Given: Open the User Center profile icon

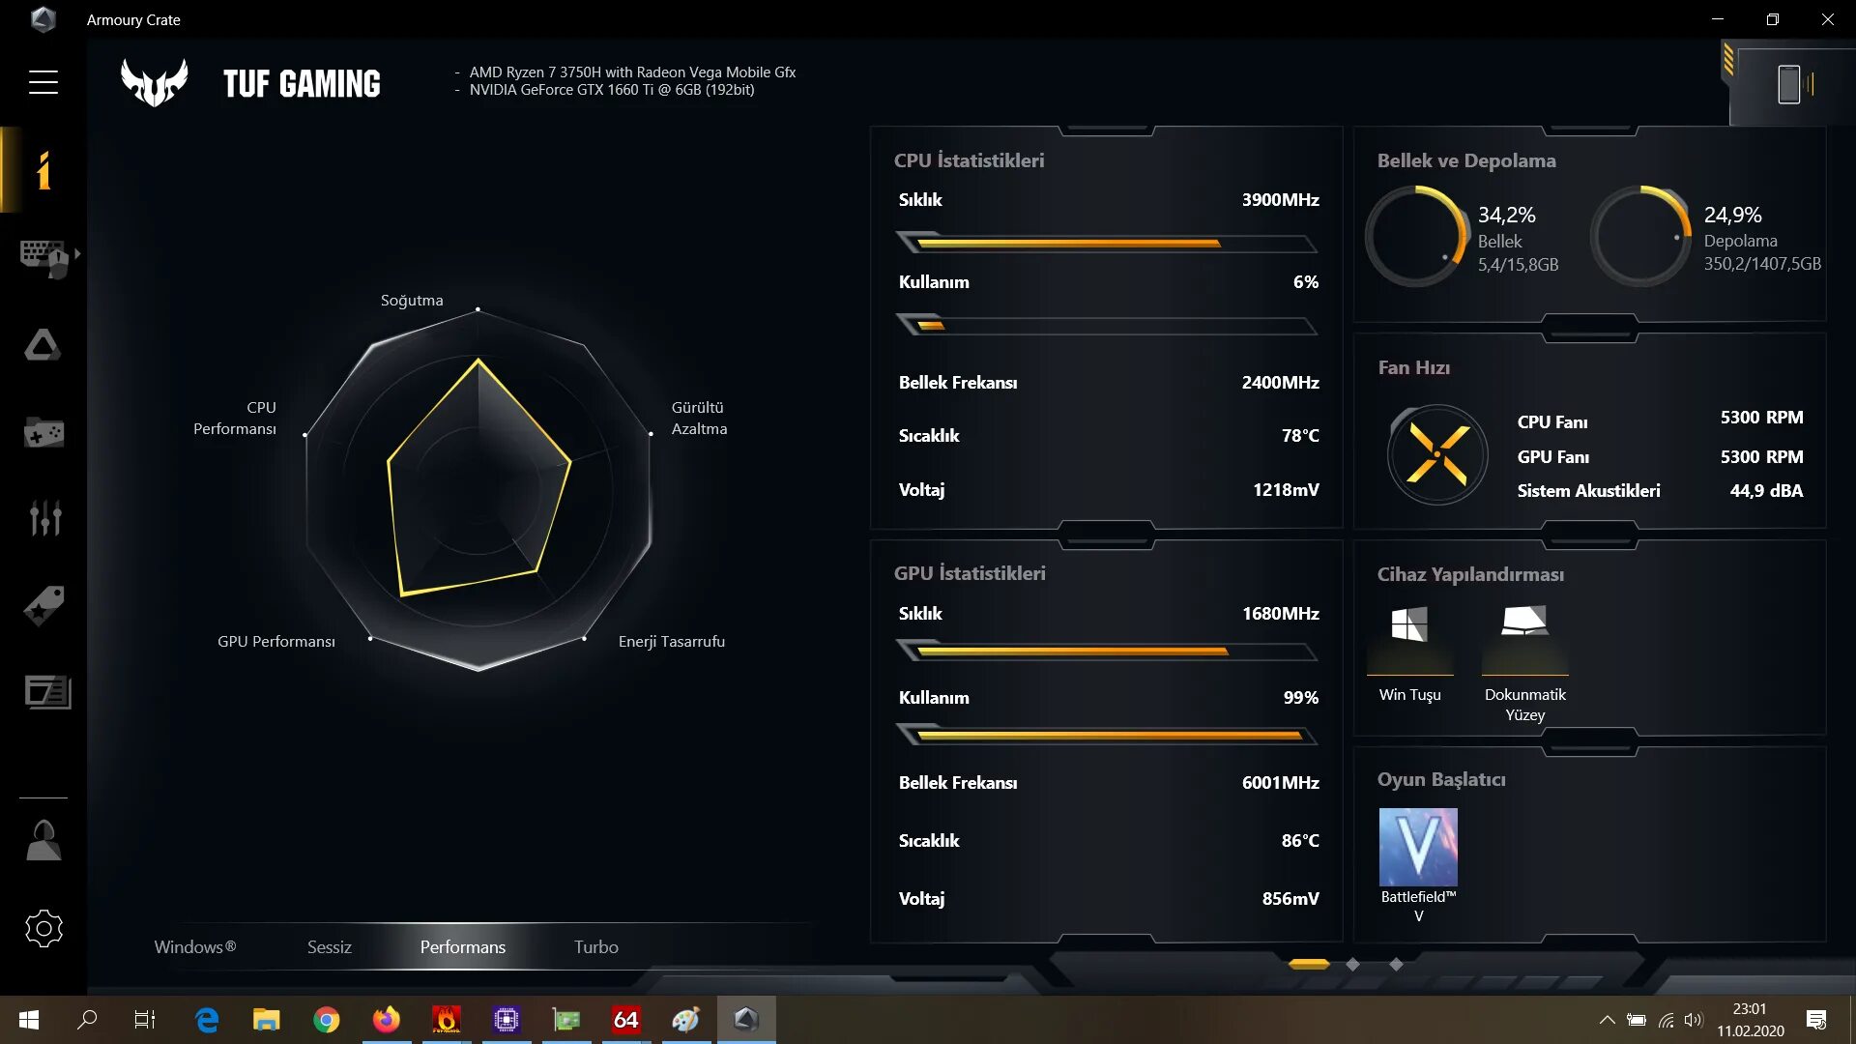Looking at the screenshot, I should 43,840.
